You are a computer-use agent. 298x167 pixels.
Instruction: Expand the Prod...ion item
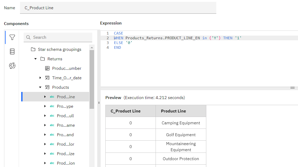[x=45, y=163]
